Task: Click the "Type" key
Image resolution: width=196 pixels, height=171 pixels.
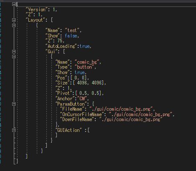Action: click(63, 67)
